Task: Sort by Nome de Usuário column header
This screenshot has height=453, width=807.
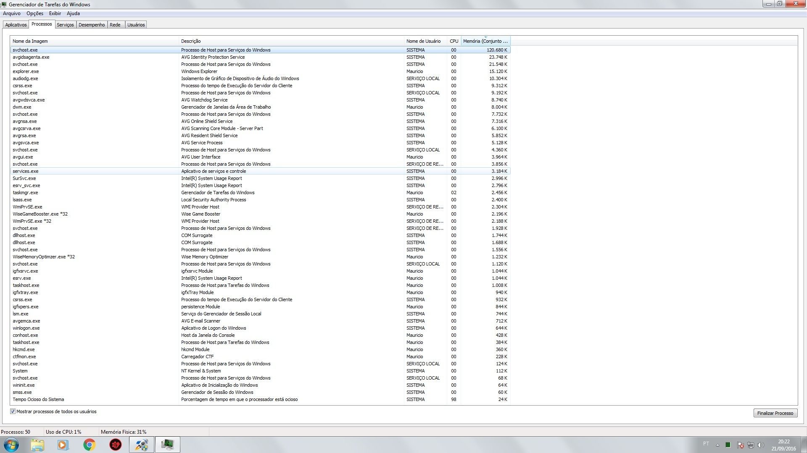Action: point(425,41)
